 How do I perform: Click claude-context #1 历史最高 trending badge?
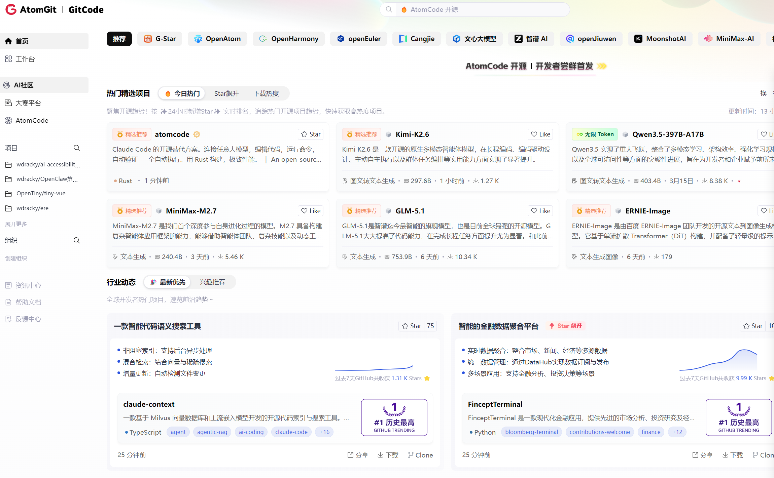(x=394, y=417)
